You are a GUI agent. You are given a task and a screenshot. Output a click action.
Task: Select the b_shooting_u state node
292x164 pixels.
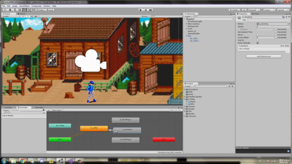click(x=125, y=120)
